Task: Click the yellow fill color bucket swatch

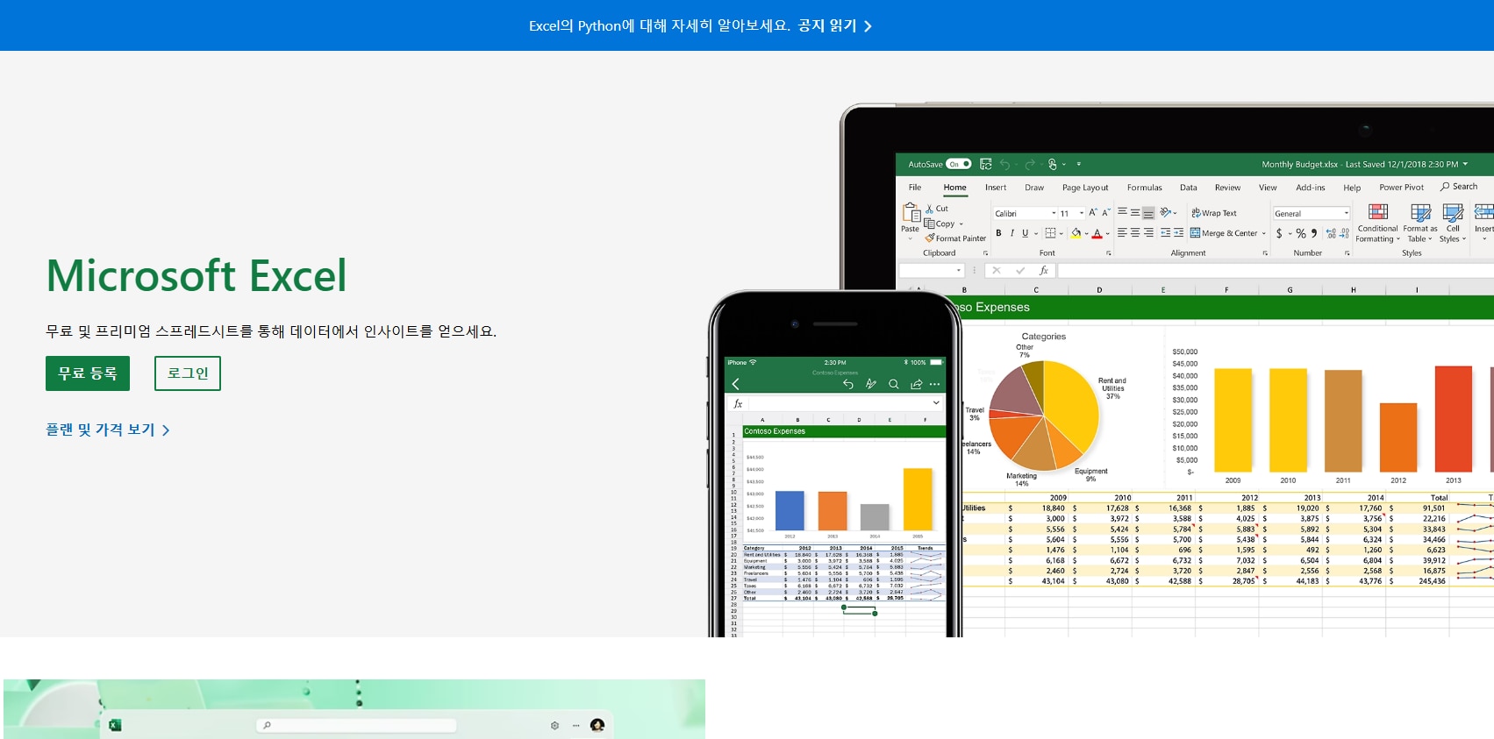Action: pyautogui.click(x=1076, y=233)
